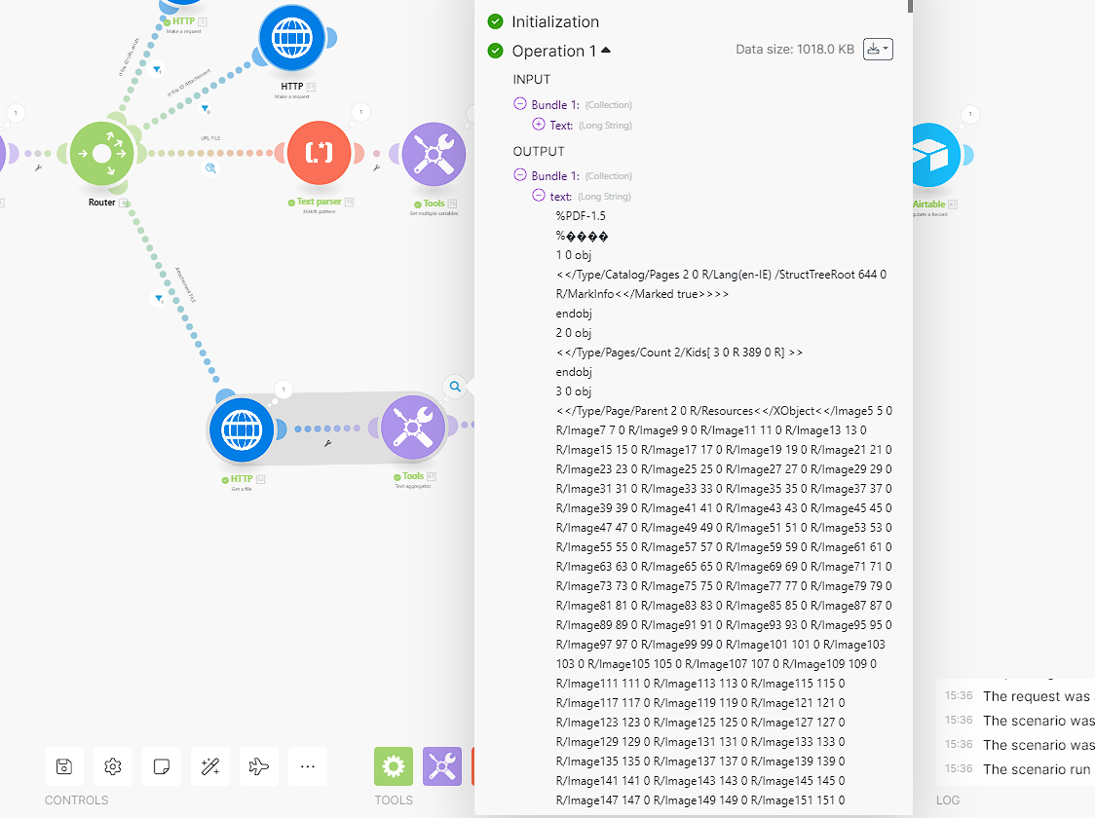
Task: Open the Tools Text aggregator module
Action: [413, 428]
